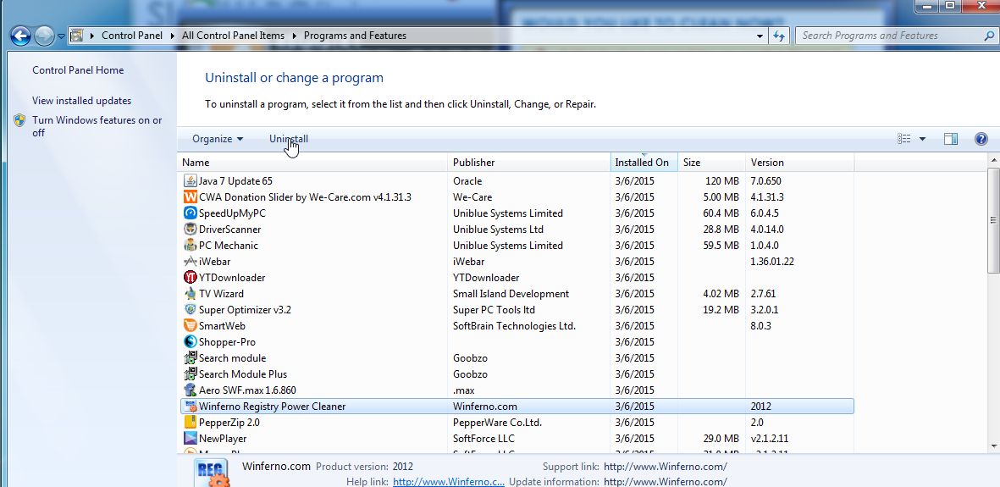The image size is (1000, 487).
Task: Sort by the Version column header
Action: point(799,163)
